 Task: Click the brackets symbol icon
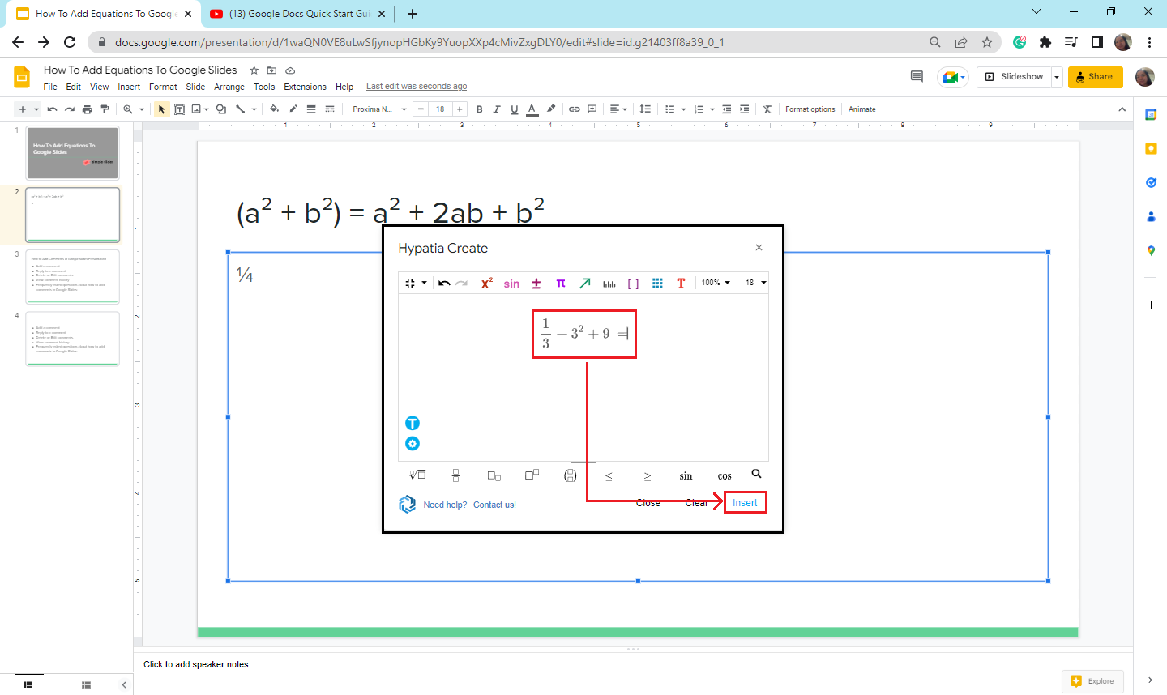633,284
